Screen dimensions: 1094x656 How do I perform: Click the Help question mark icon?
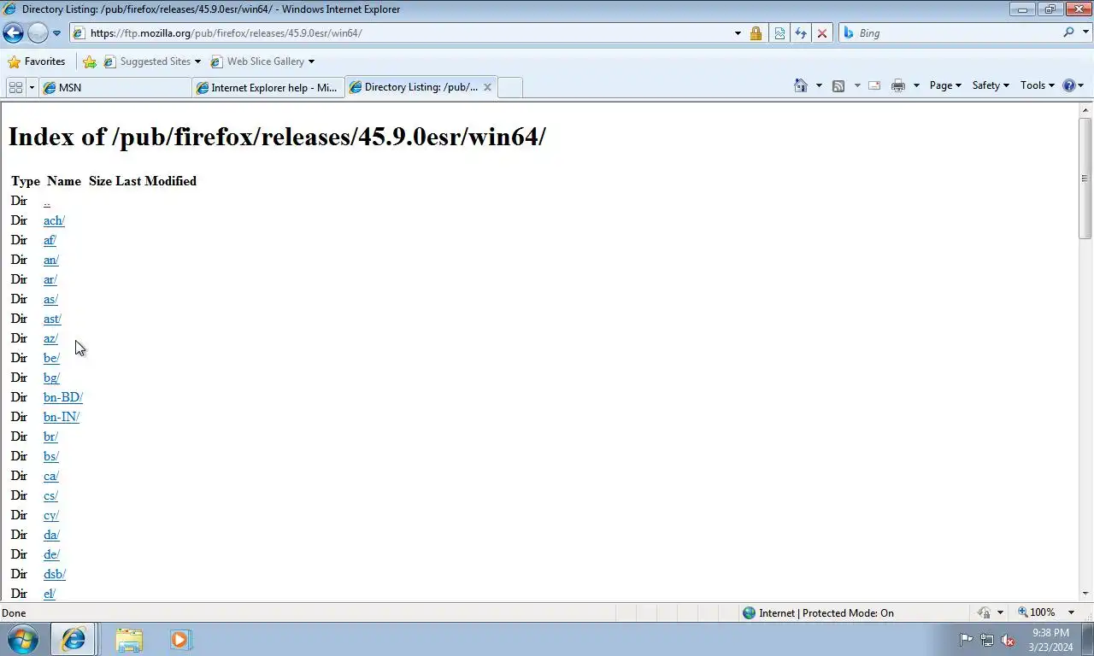tap(1068, 85)
